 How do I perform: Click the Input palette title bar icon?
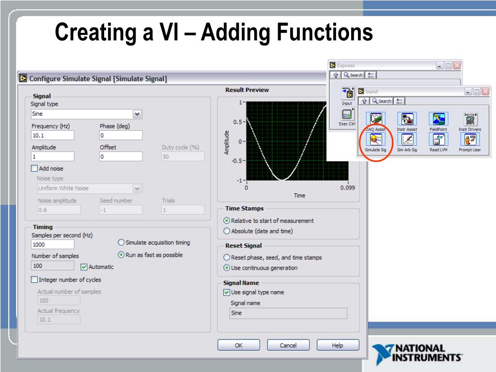pyautogui.click(x=361, y=92)
